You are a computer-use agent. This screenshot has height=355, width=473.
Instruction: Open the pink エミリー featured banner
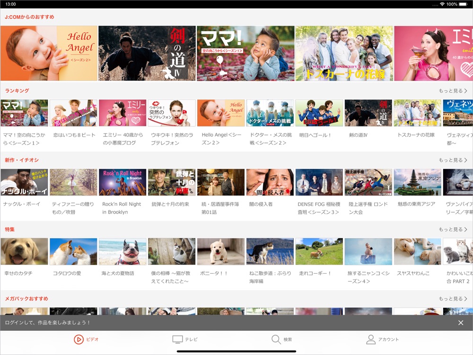[x=433, y=53]
